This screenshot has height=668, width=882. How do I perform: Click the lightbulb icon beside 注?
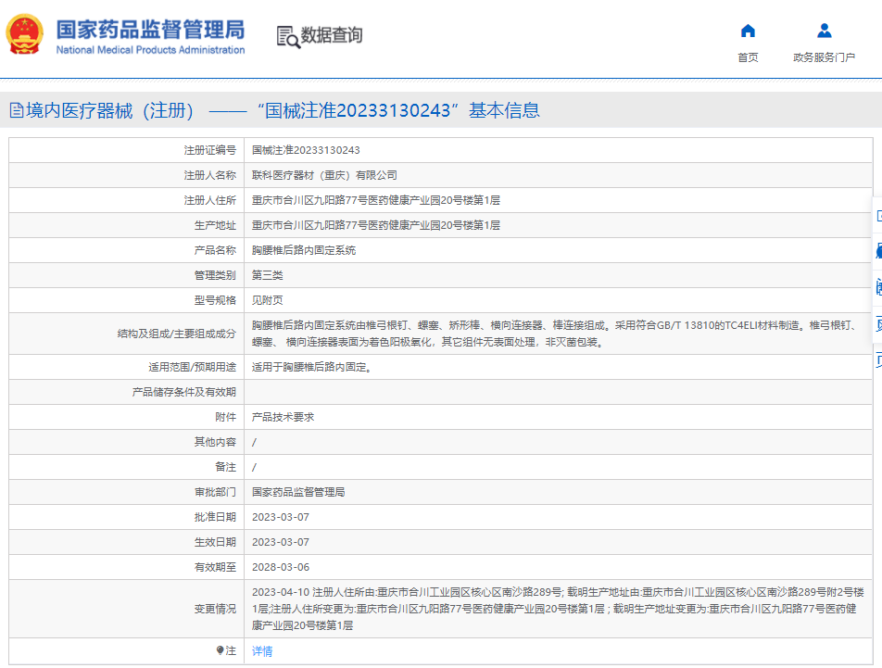tap(220, 650)
